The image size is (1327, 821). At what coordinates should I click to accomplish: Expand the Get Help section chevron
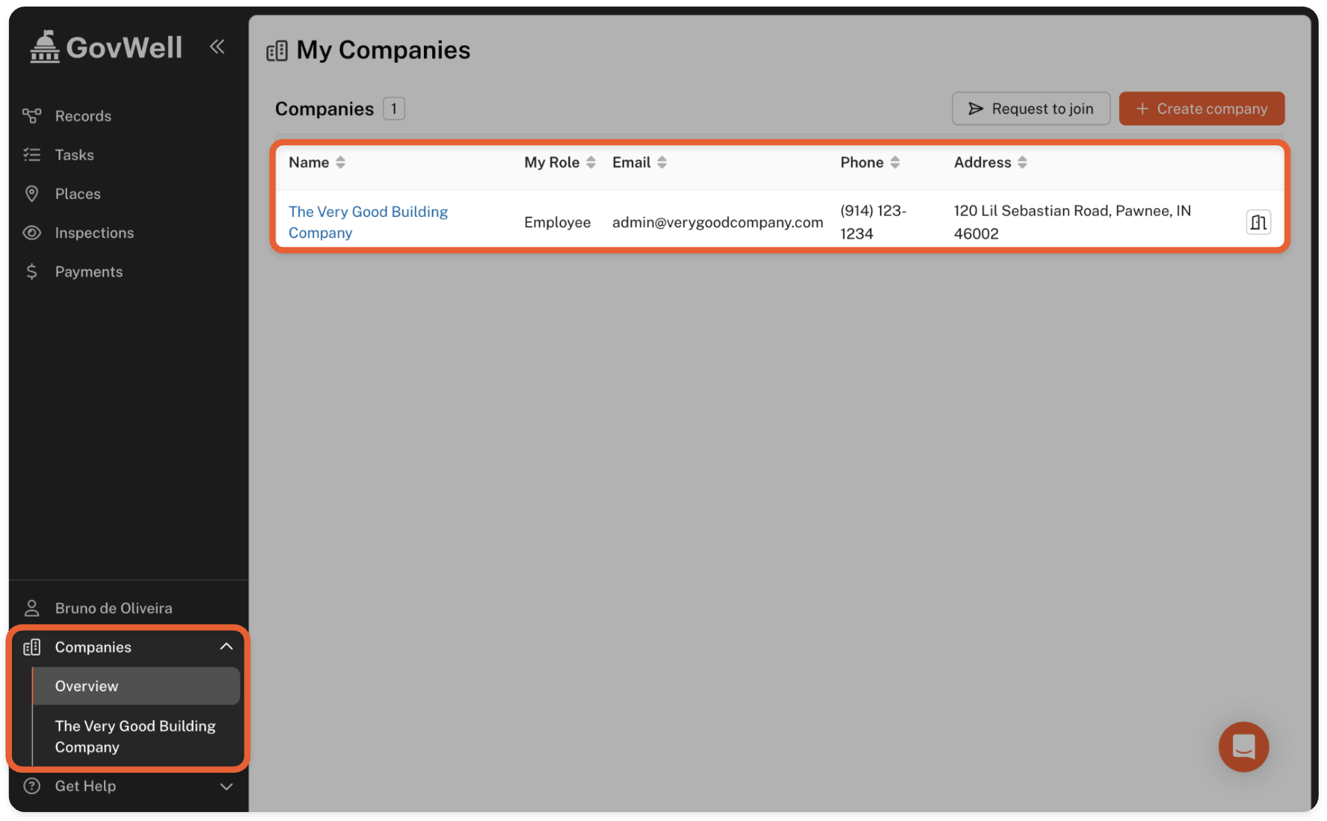coord(226,786)
